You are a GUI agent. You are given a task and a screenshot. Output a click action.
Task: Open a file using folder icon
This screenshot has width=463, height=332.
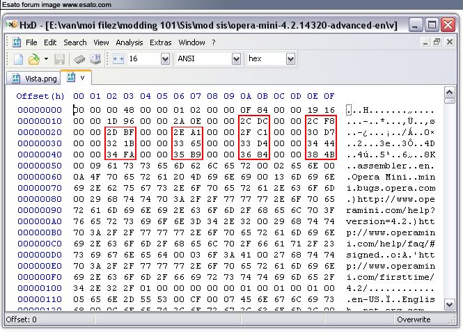coord(34,59)
